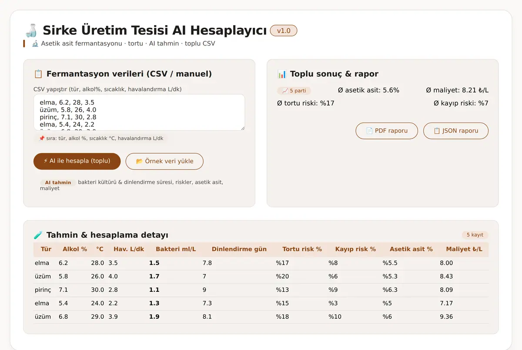This screenshot has height=350, width=522.
Task: Click bacteria value 1.7 in table
Action: [154, 277]
